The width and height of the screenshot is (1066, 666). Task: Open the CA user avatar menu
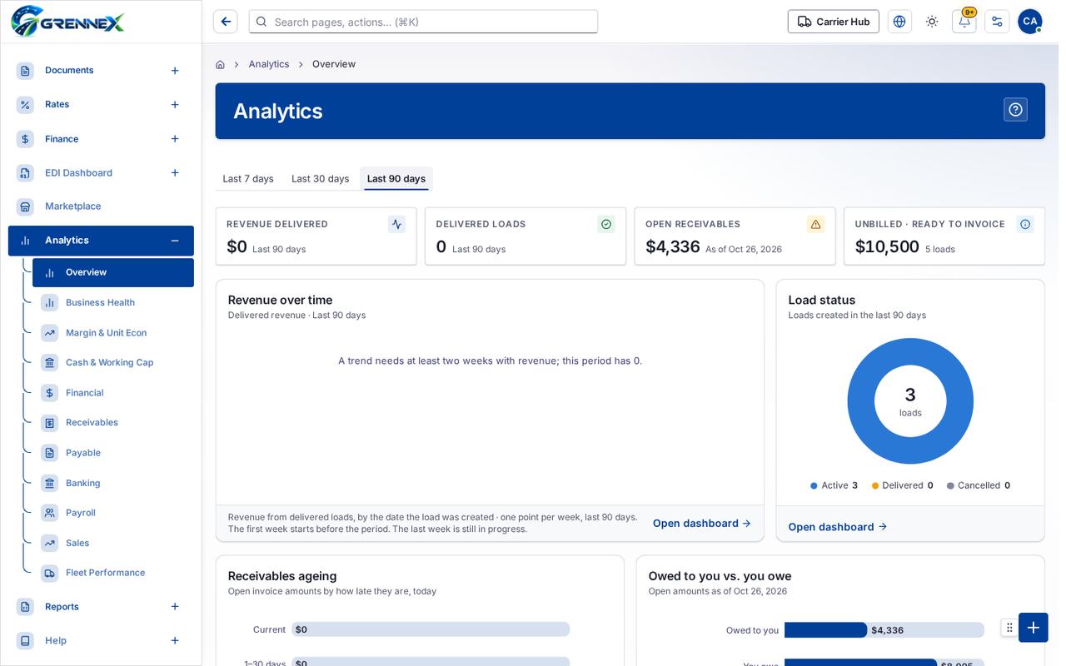point(1030,22)
